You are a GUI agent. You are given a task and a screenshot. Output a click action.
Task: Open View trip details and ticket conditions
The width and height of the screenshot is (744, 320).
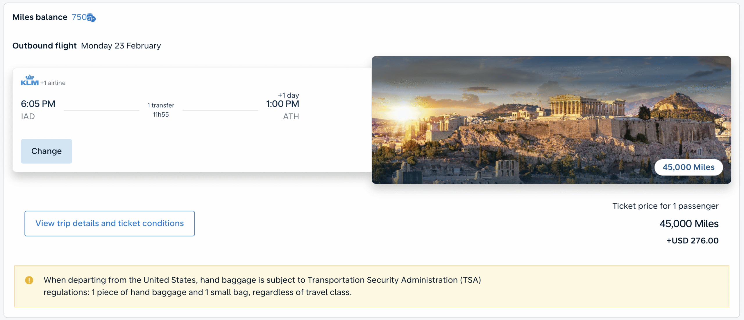tap(110, 223)
